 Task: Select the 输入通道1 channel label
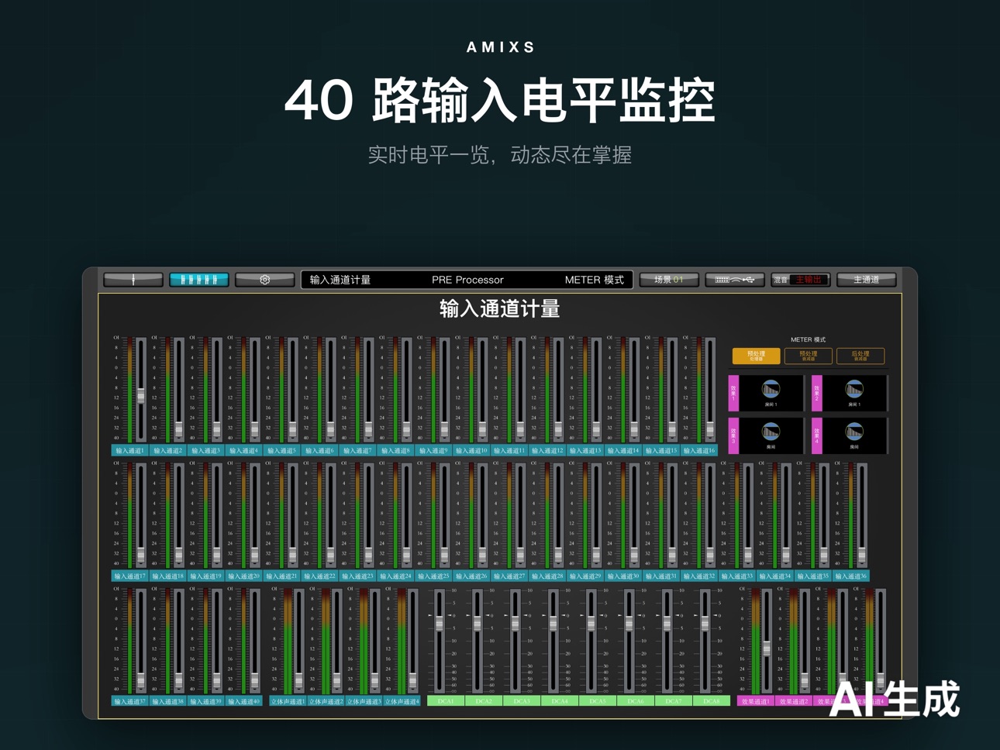tap(129, 450)
